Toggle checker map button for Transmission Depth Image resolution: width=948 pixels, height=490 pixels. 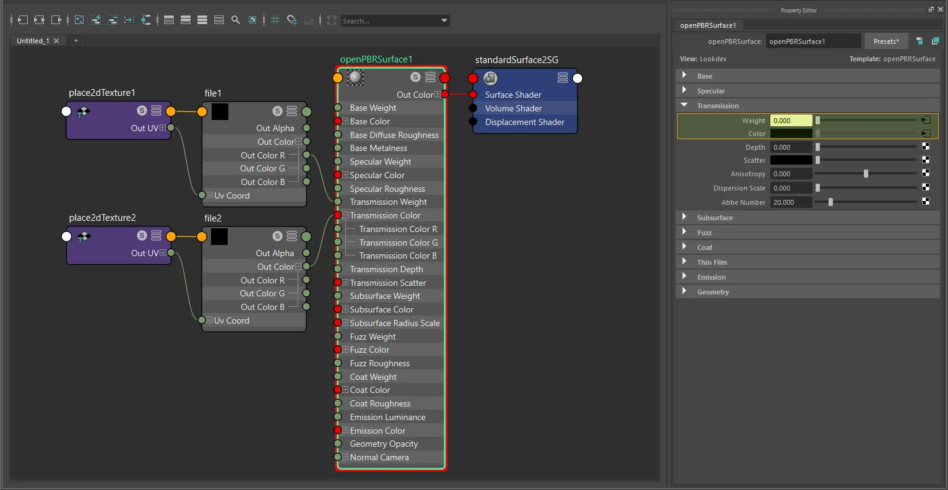tap(926, 147)
